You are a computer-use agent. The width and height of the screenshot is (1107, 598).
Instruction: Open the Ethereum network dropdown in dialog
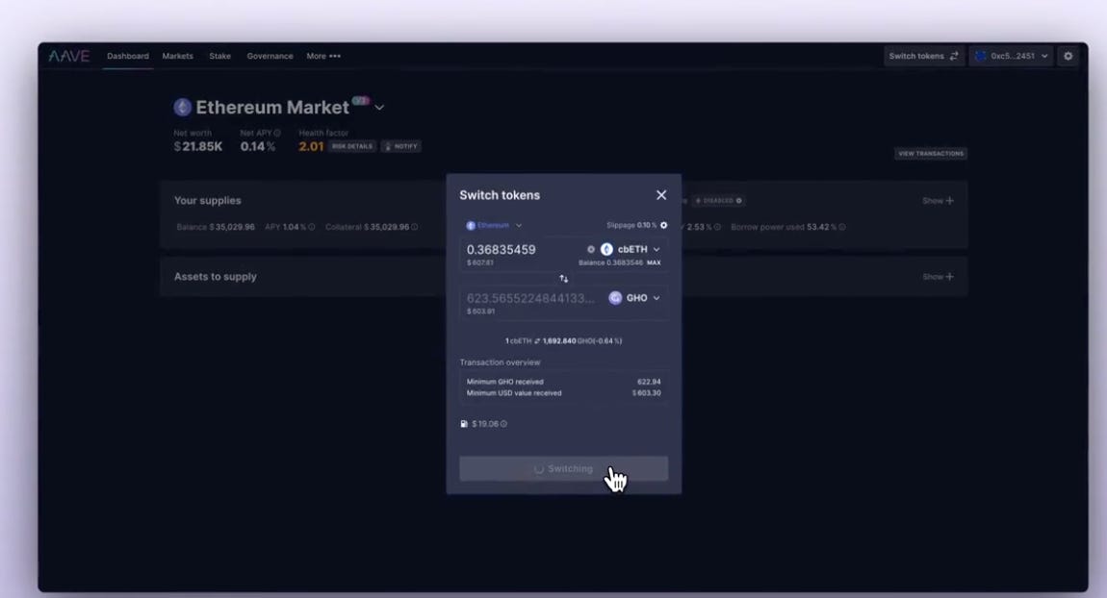(x=494, y=226)
